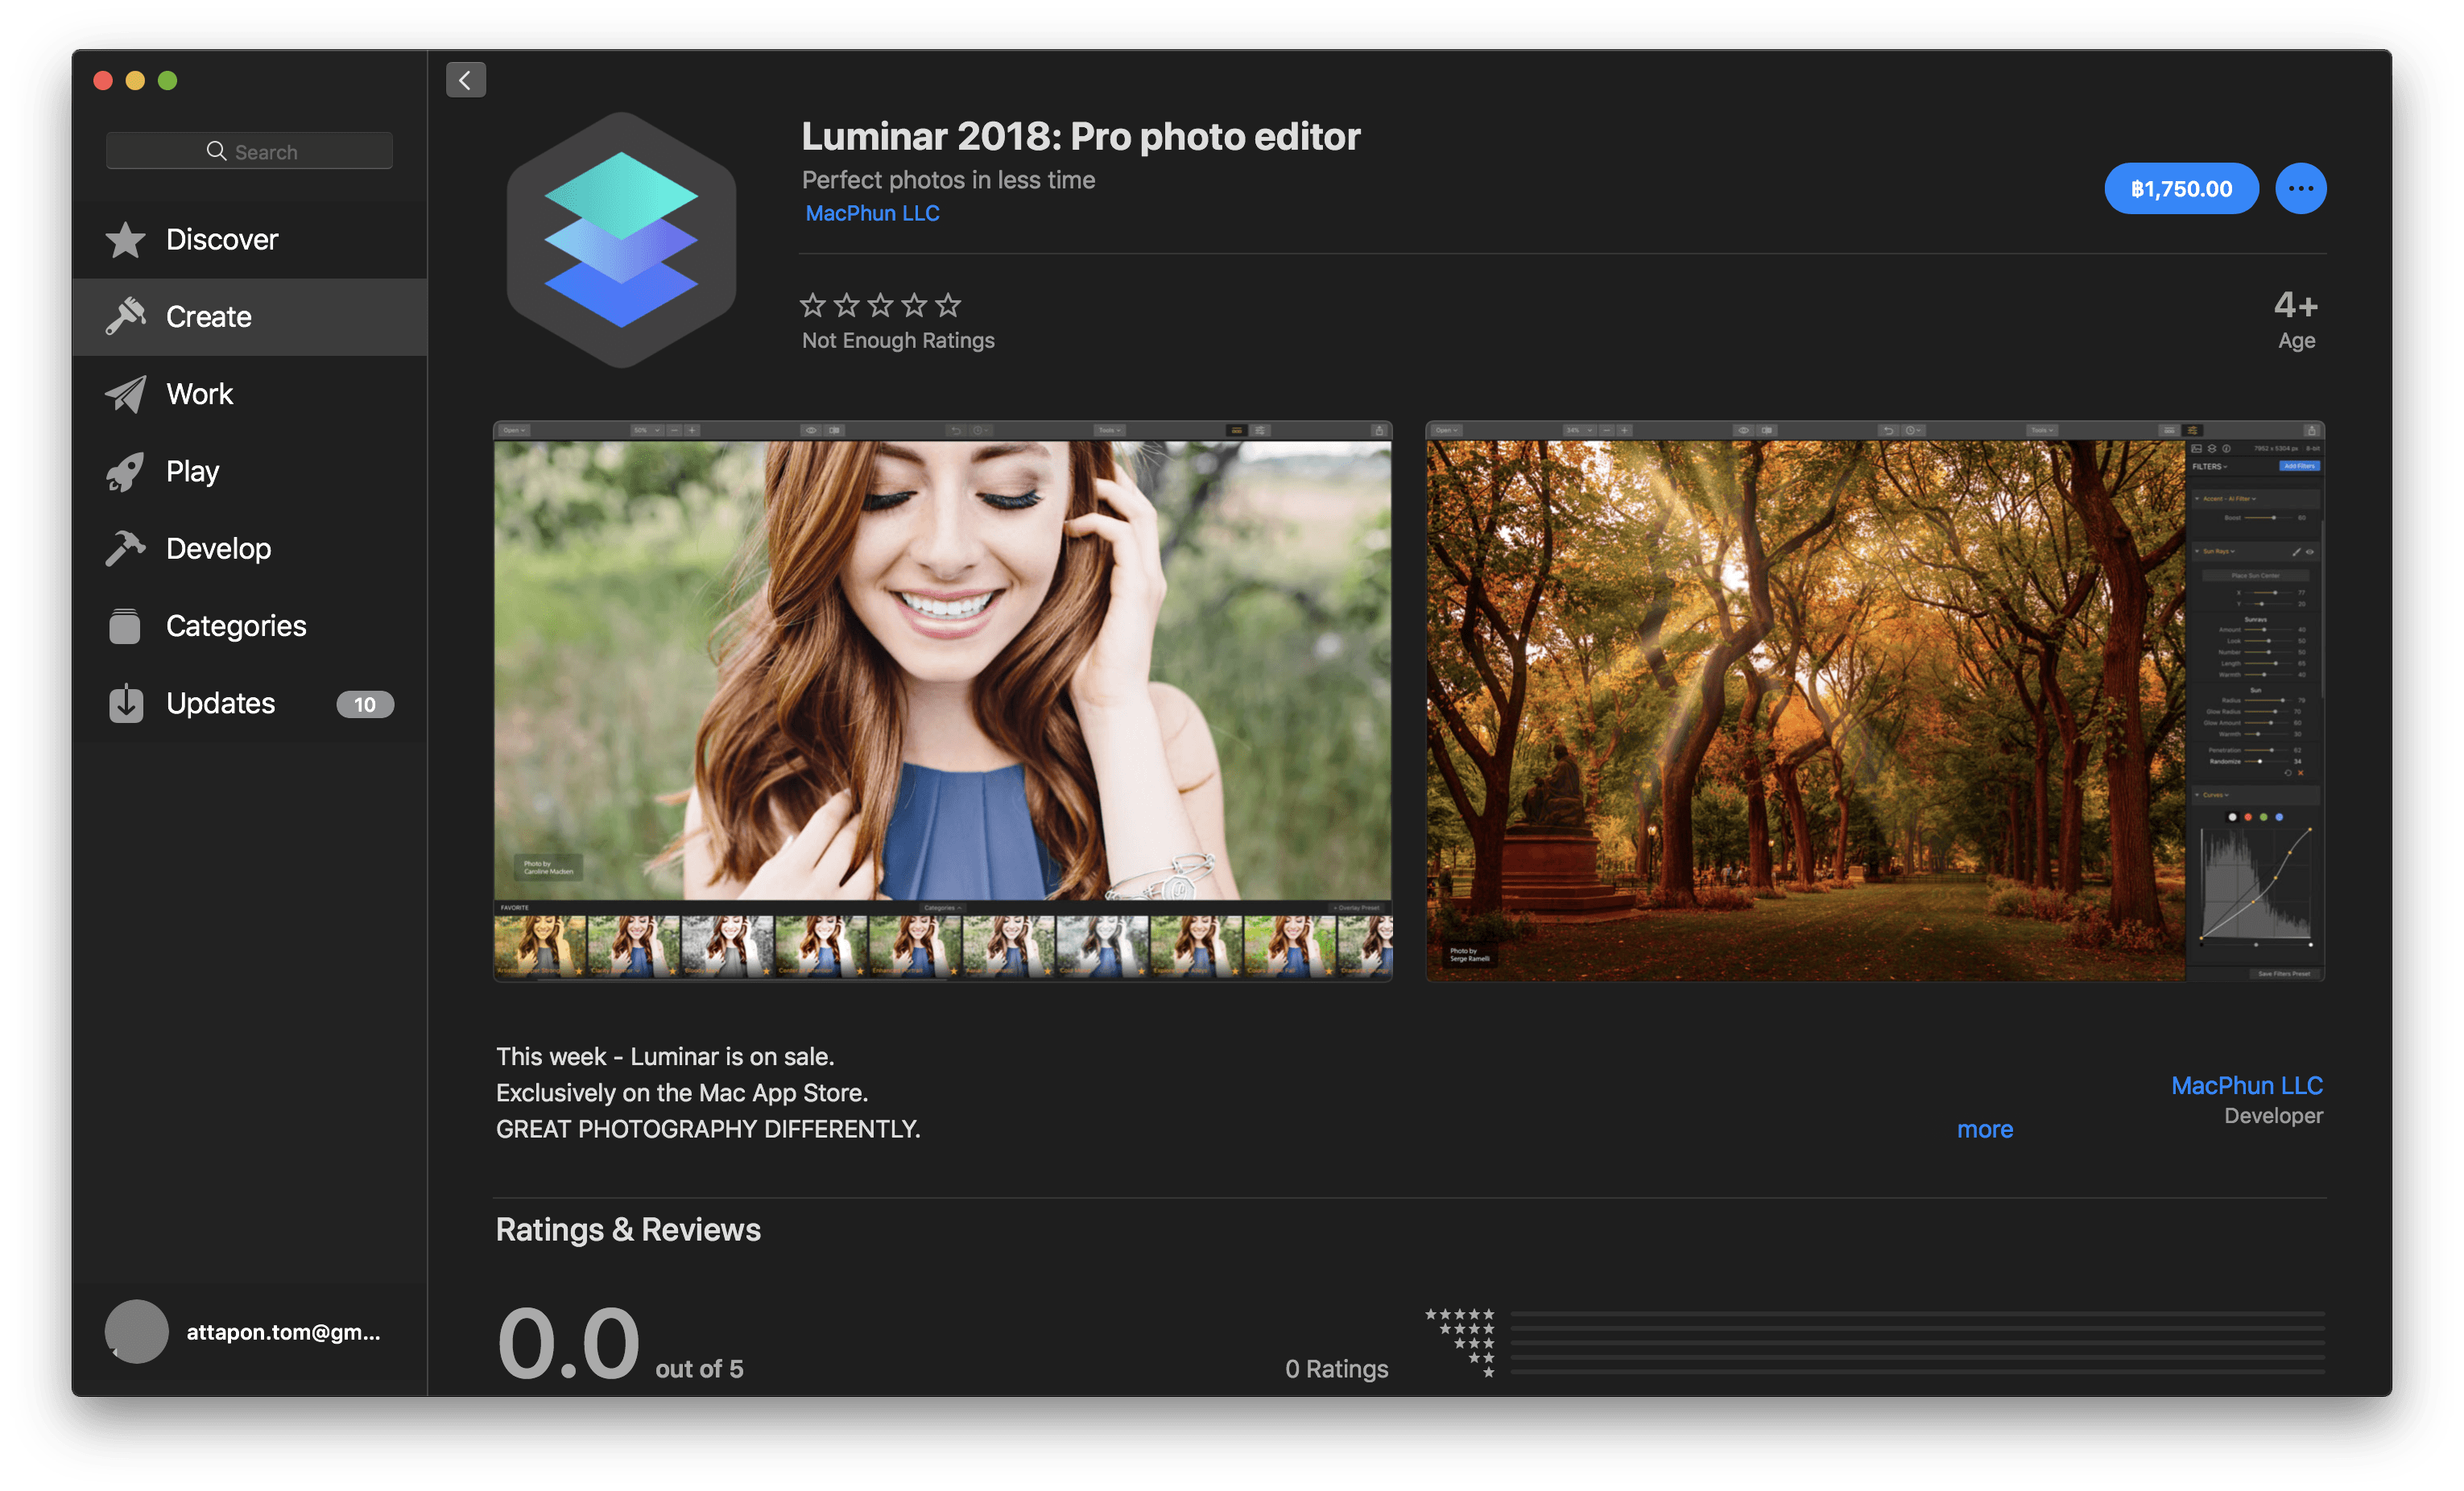Click the Ratings & Reviews heading

(628, 1229)
